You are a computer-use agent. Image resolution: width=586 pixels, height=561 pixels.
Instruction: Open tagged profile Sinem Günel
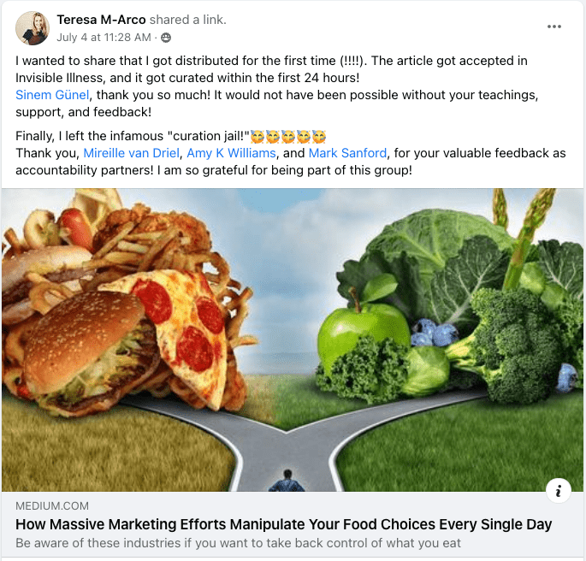click(x=52, y=95)
